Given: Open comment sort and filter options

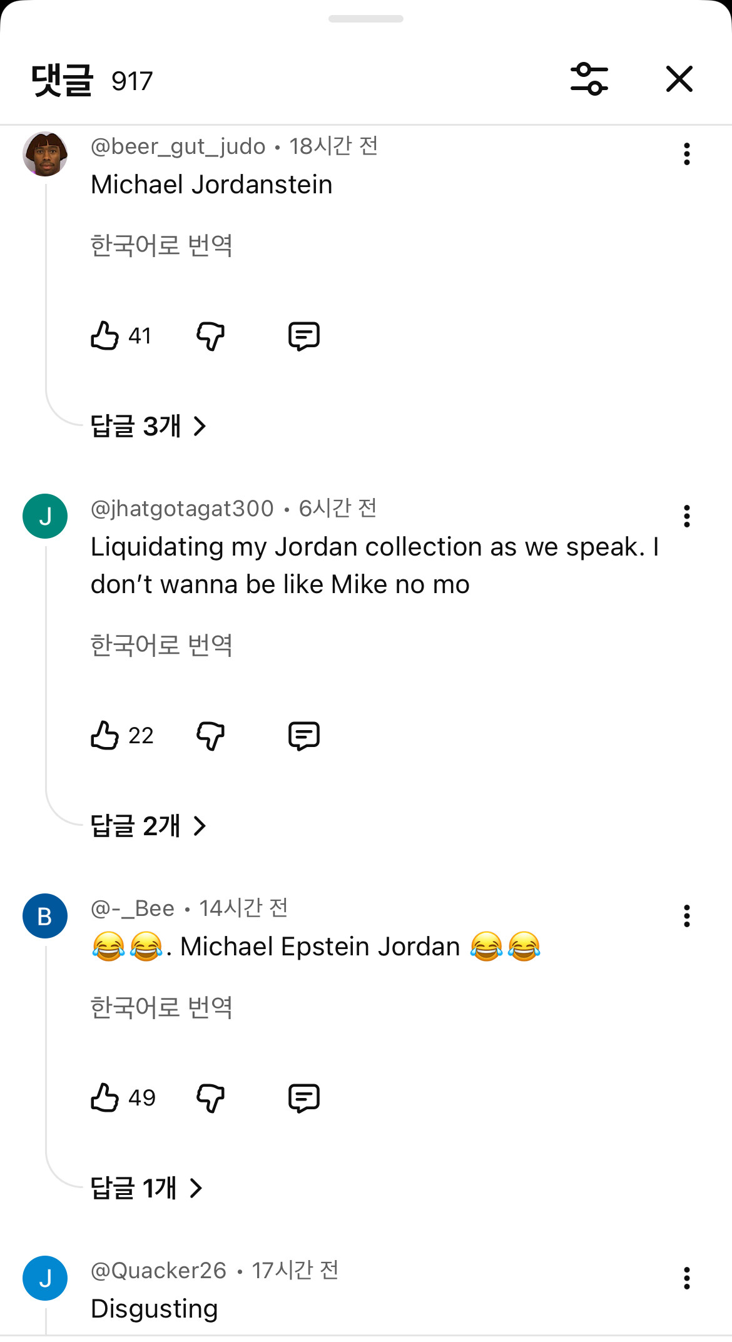Looking at the screenshot, I should [589, 79].
